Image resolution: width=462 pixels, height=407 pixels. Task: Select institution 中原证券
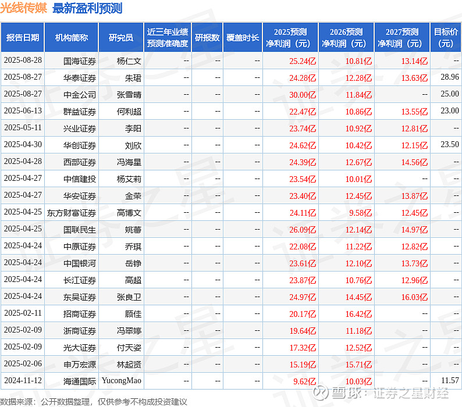[80, 247]
